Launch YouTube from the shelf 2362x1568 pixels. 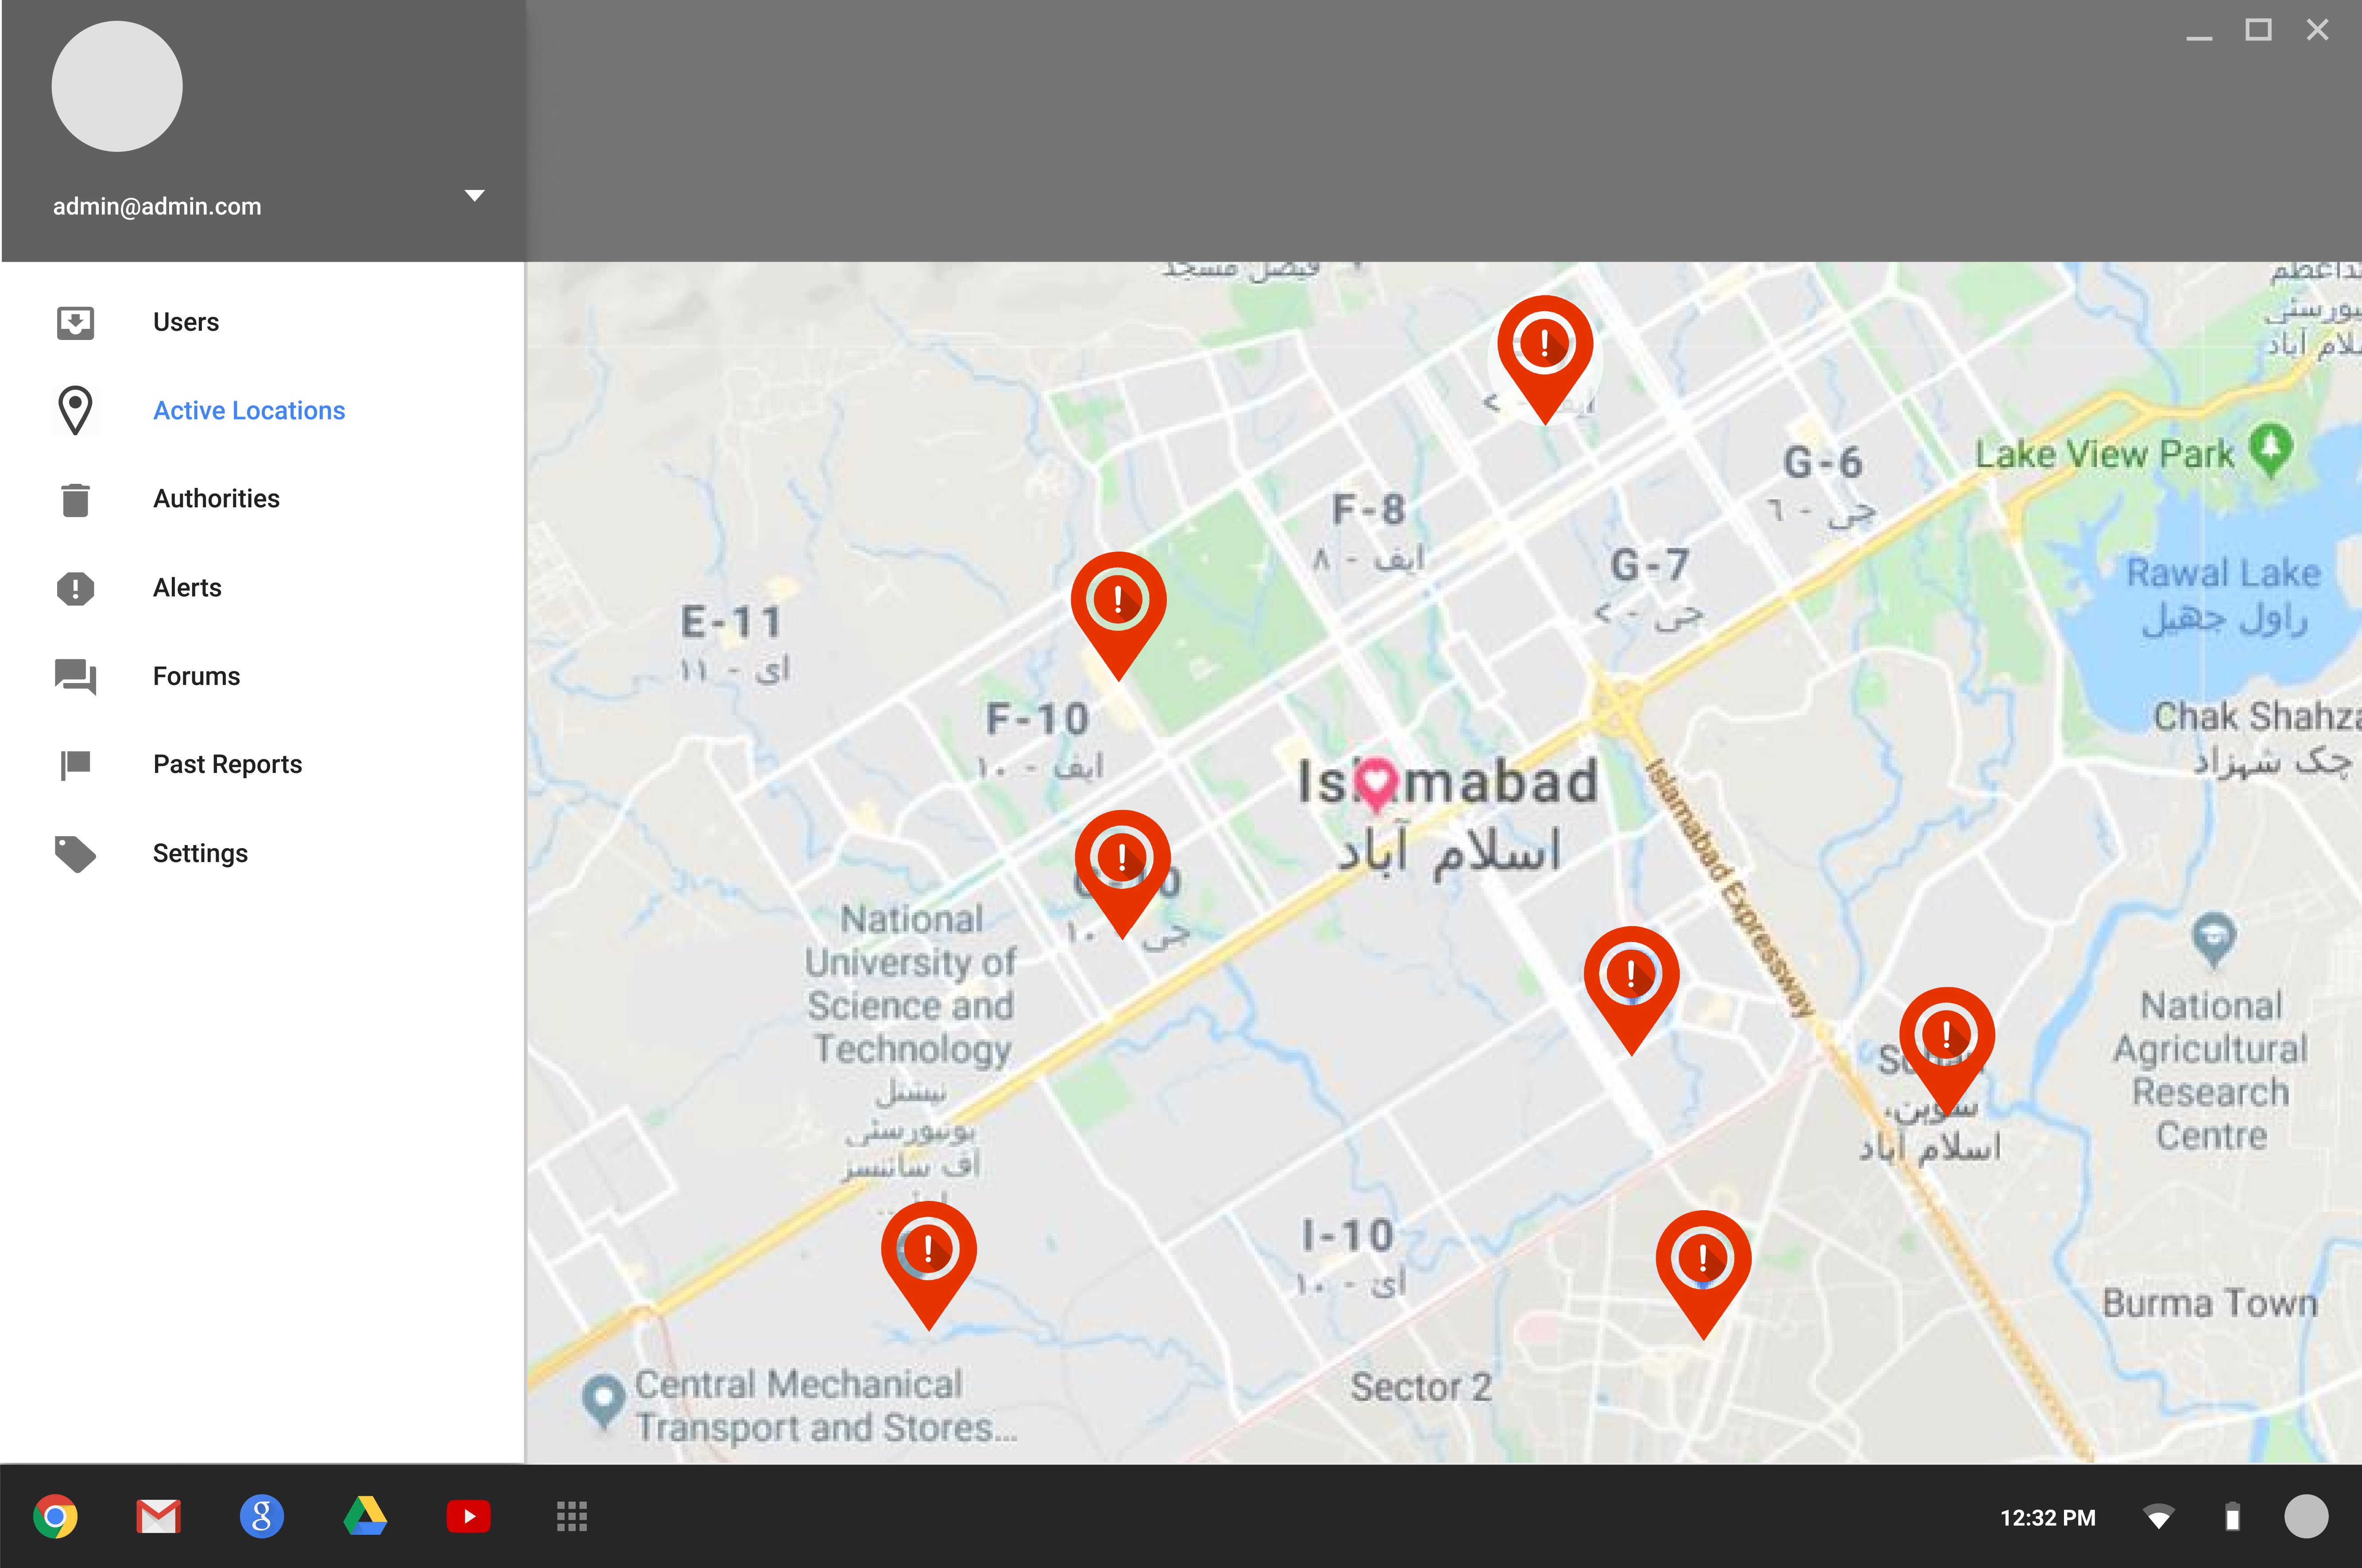pyautogui.click(x=468, y=1516)
